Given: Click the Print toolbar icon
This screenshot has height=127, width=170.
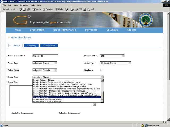Looking at the screenshot, I should point(76,9).
